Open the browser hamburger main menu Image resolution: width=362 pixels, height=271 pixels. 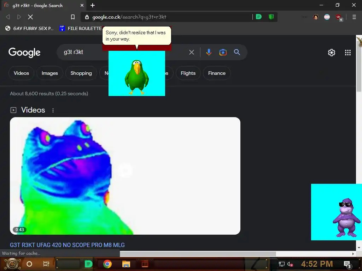[x=354, y=17]
